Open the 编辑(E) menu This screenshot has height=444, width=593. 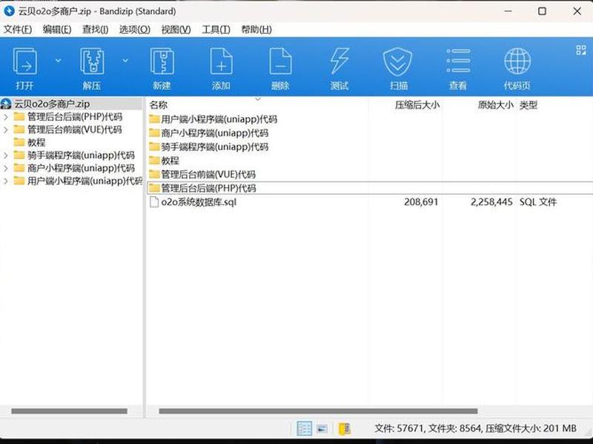[x=57, y=30]
